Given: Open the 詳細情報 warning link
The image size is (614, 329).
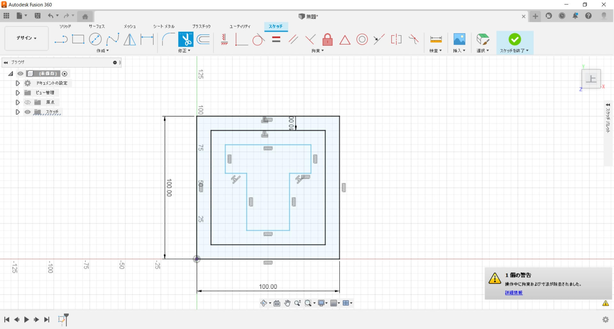Looking at the screenshot, I should [x=514, y=293].
